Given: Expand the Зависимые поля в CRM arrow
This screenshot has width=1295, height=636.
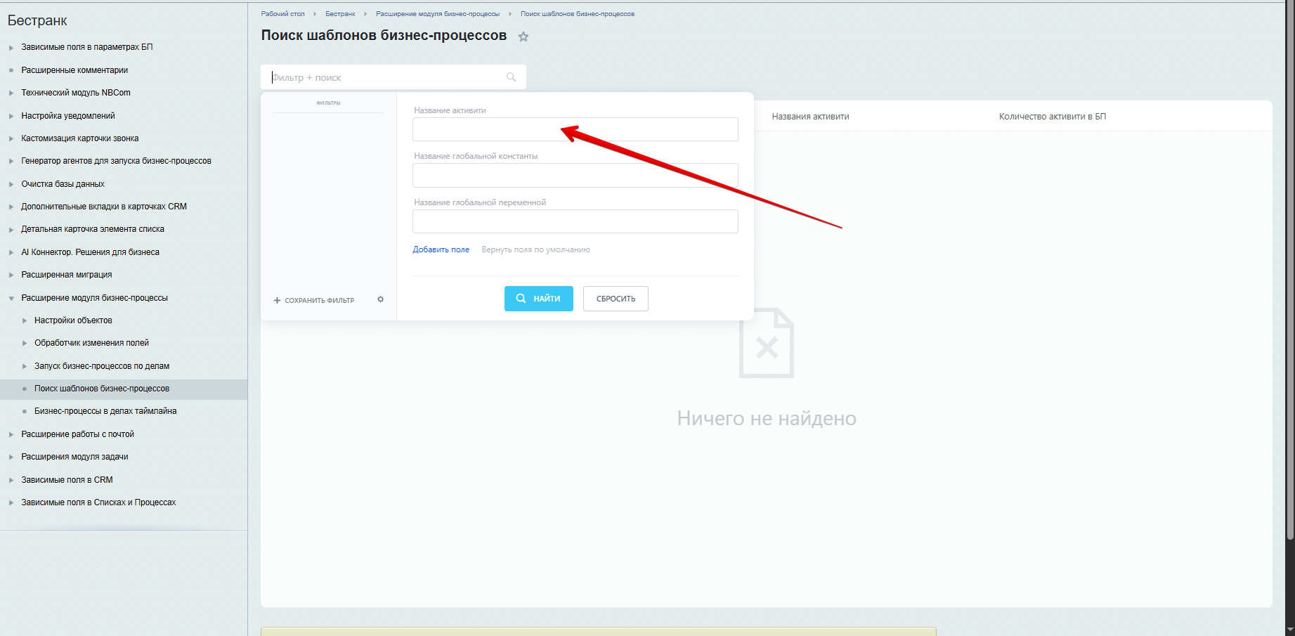Looking at the screenshot, I should tap(11, 480).
